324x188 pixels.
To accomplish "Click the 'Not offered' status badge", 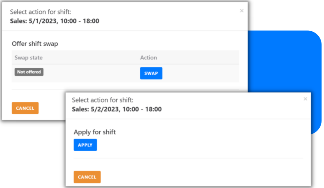I will (x=29, y=72).
